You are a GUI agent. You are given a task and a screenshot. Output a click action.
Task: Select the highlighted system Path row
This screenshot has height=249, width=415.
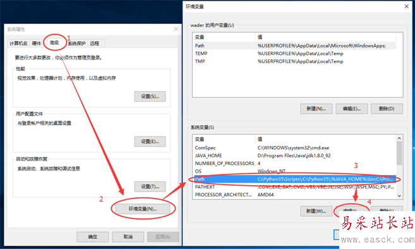(x=295, y=179)
